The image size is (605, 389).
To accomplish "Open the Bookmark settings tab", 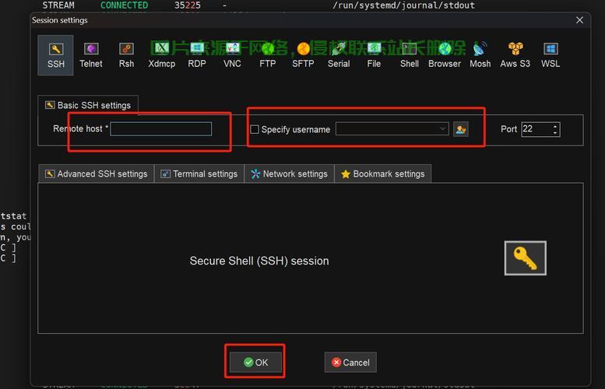I will click(383, 173).
